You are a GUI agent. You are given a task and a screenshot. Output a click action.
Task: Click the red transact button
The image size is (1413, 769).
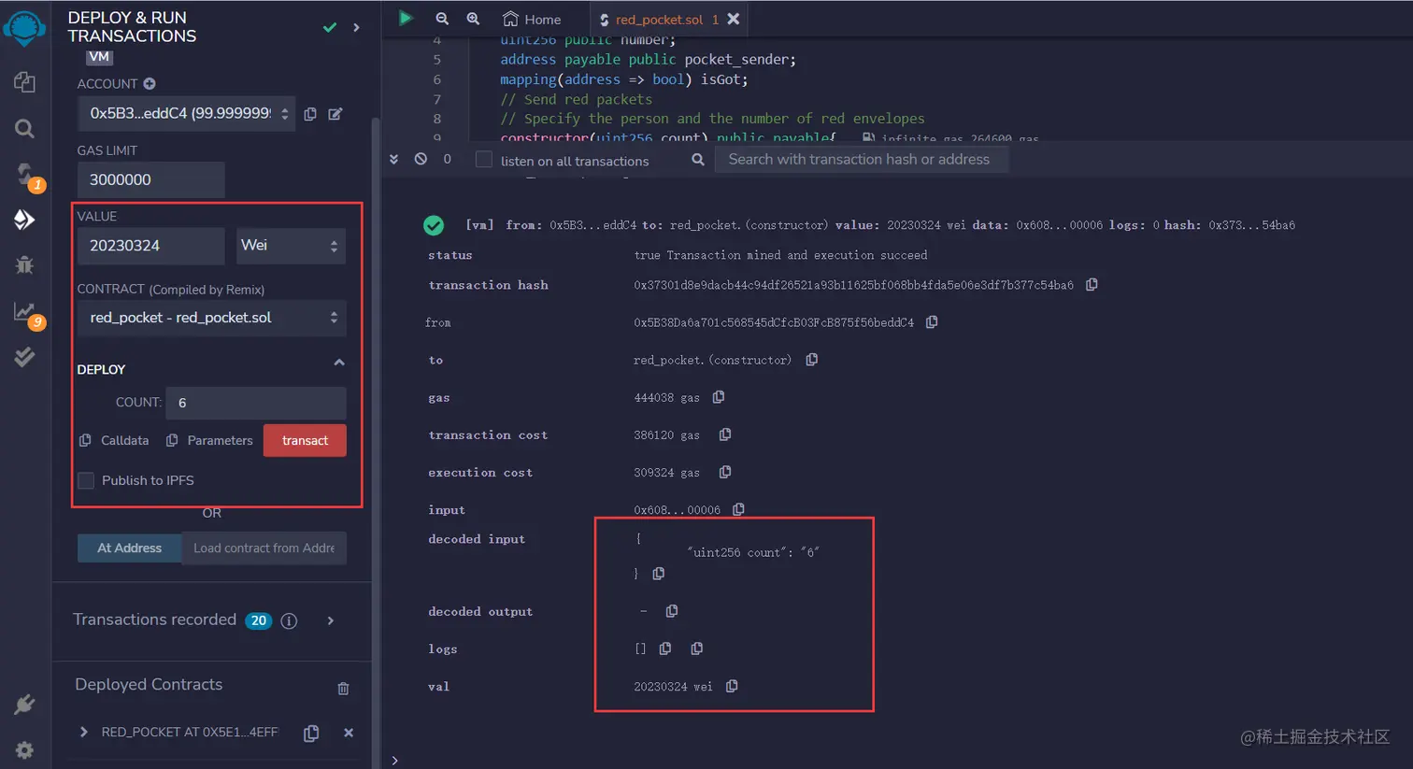coord(305,441)
